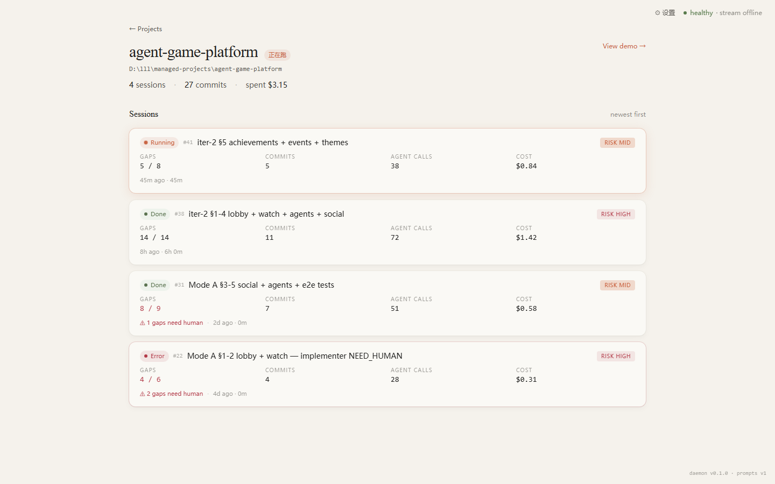The width and height of the screenshot is (775, 484).
Task: Open session #31 Mode A §3-5 social
Action: tap(387, 303)
